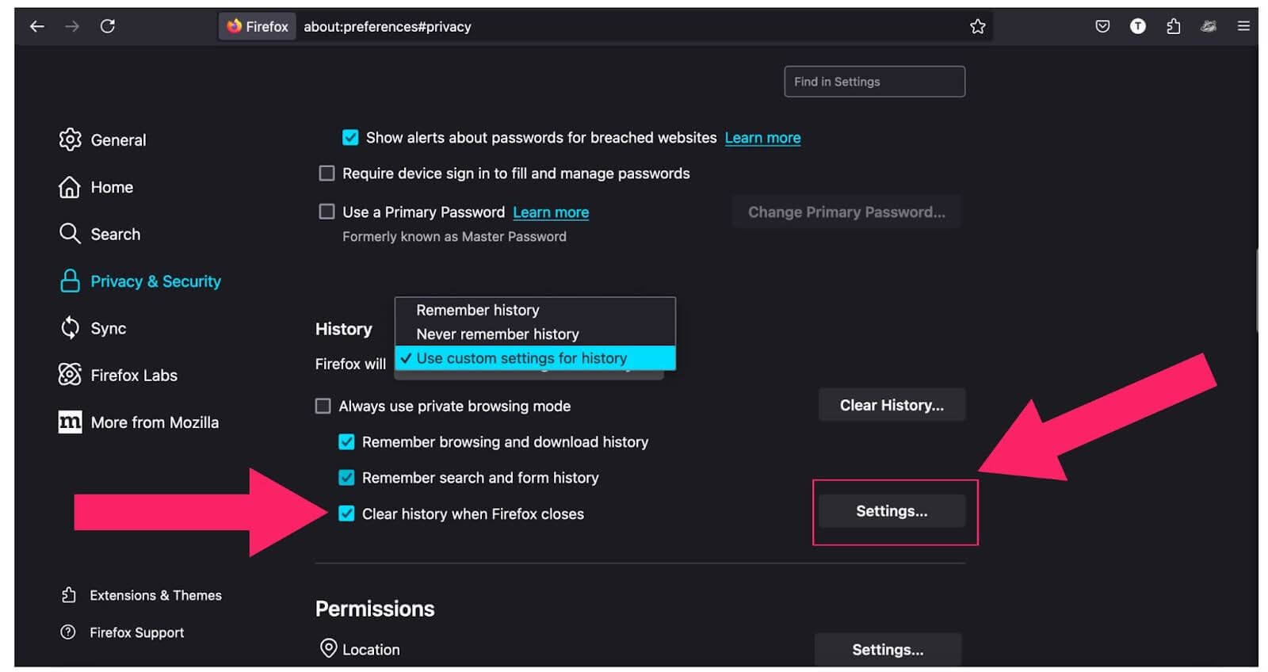Uncheck Show alerts about breached passwords
The height and width of the screenshot is (672, 1268).
[349, 137]
